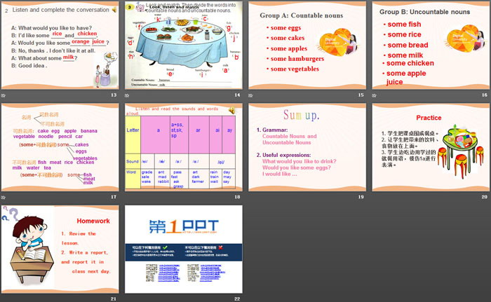The height and width of the screenshot is (302, 491).
Task: Select the 'Sum up.' slide thumbnail
Action: [307, 147]
